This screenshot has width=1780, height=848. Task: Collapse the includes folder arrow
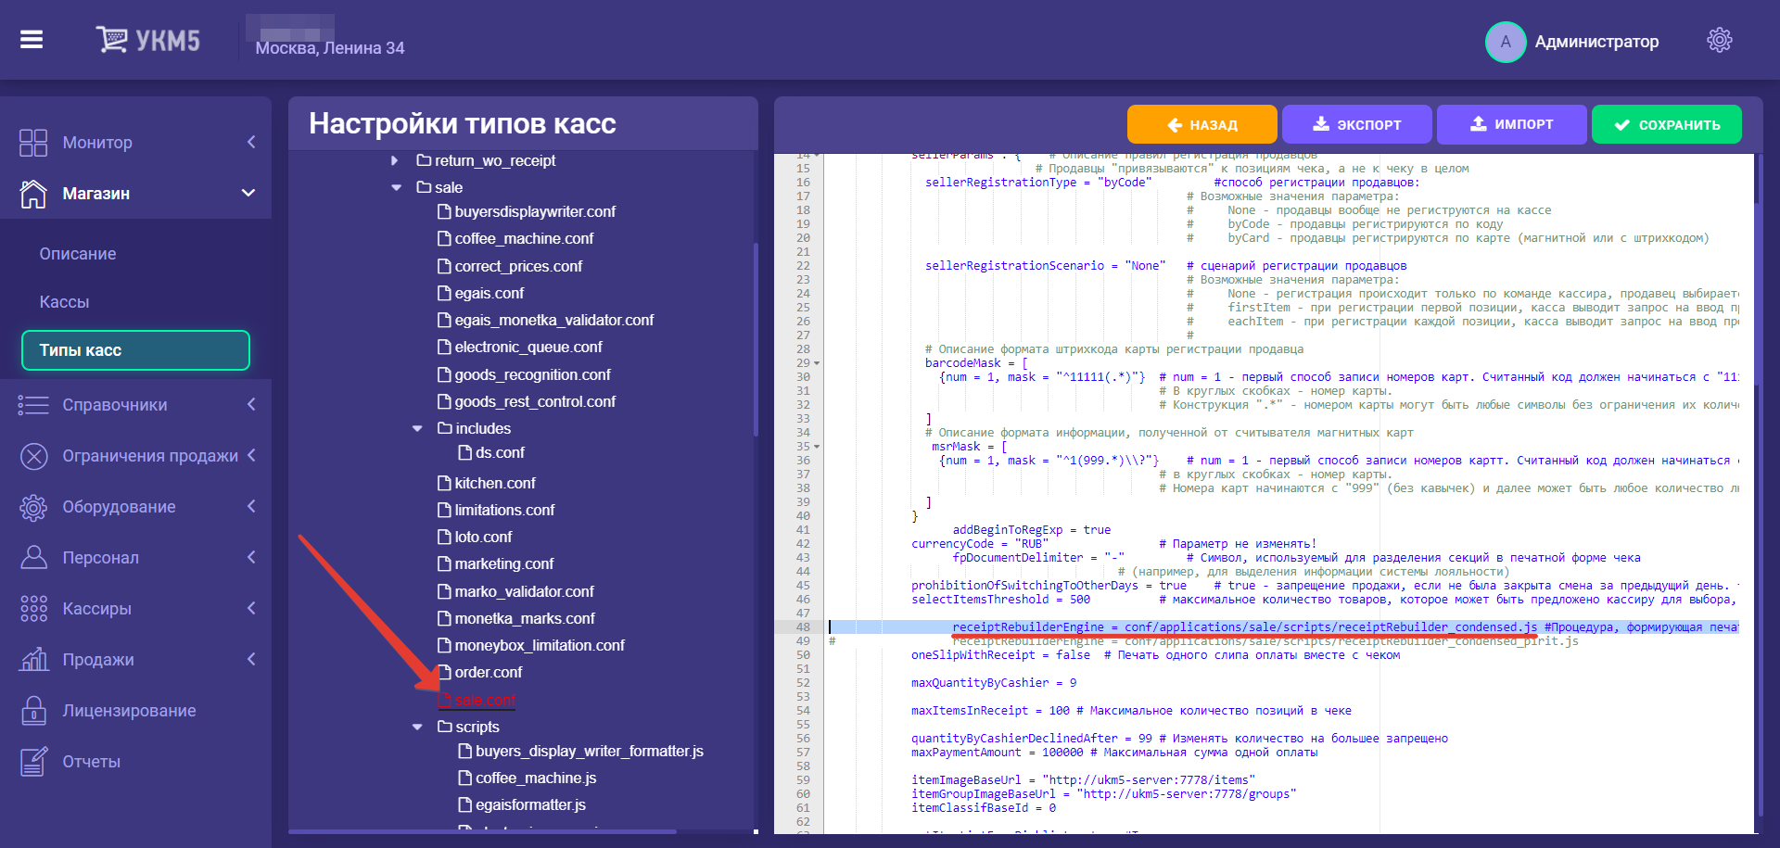(417, 428)
